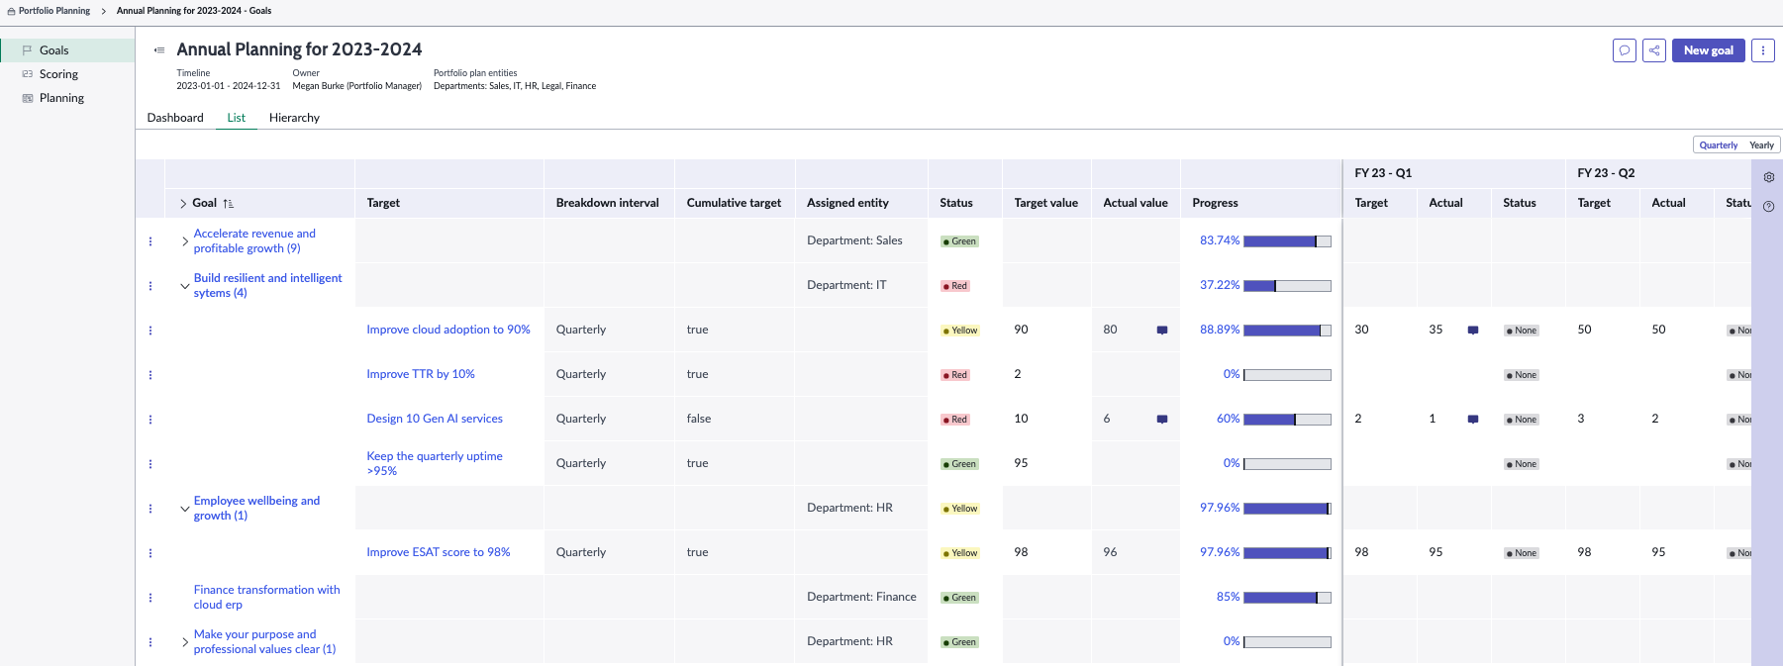The height and width of the screenshot is (666, 1783).
Task: Switch to the Hierarchy tab
Action: click(x=294, y=118)
